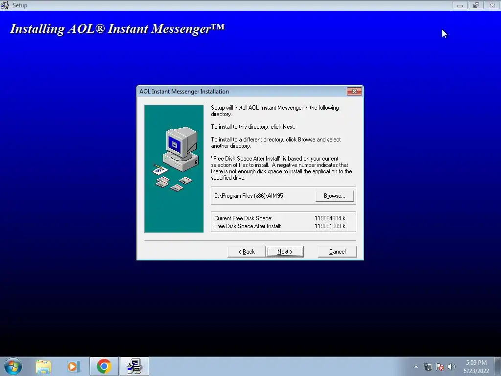
Task: Open the Browse directory dialog
Action: [335, 196]
